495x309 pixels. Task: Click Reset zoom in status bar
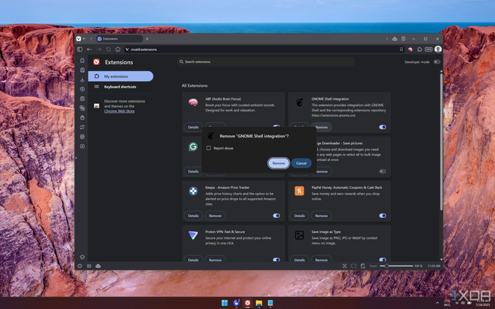[x=373, y=266]
